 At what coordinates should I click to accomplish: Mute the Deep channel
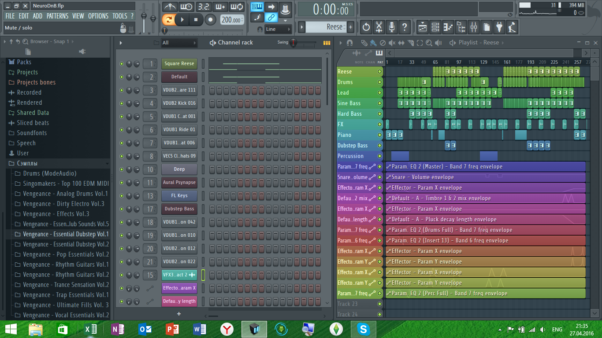pos(122,169)
